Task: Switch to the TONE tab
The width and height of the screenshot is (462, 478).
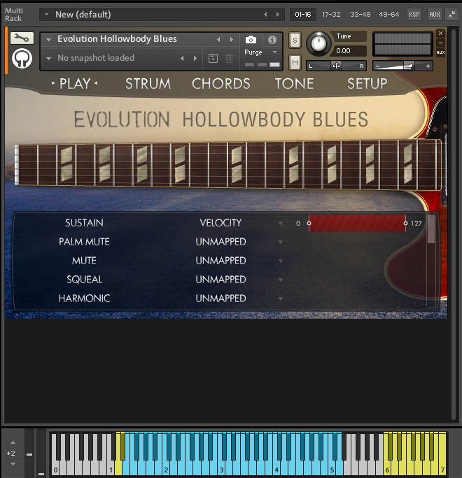Action: 295,84
